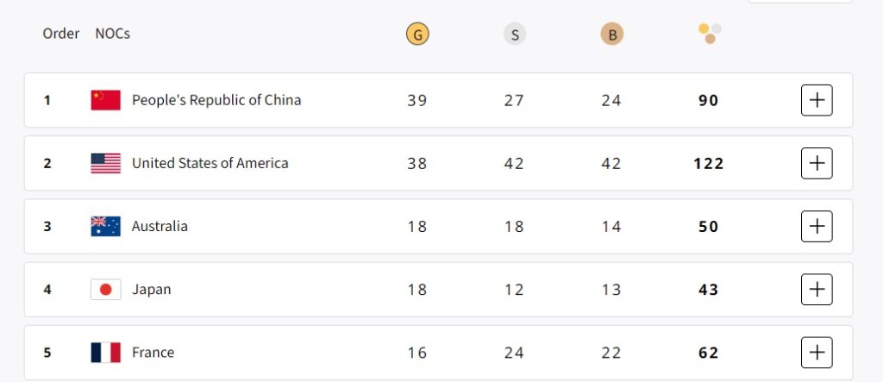Open the United States of America link
Image resolution: width=883 pixels, height=382 pixels.
[210, 163]
